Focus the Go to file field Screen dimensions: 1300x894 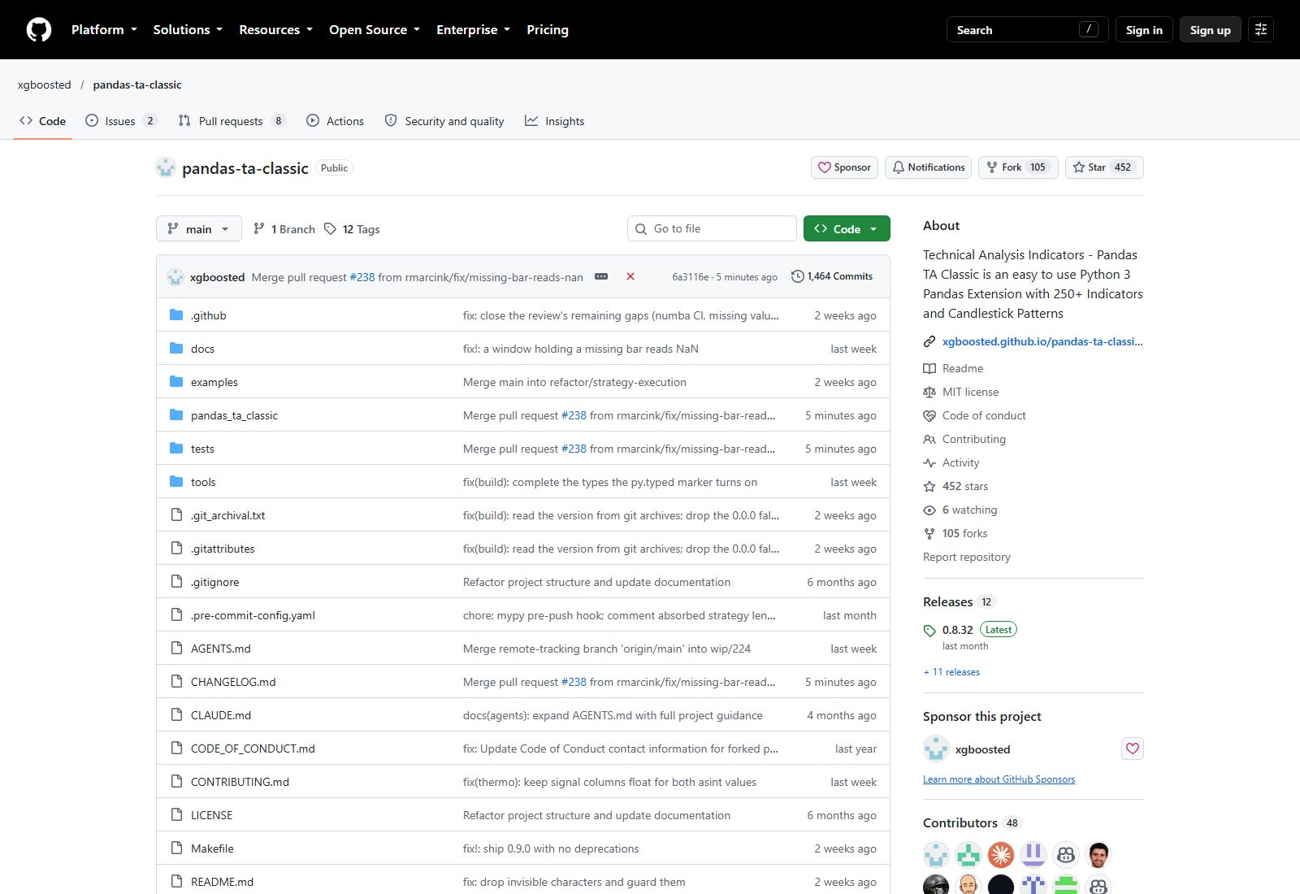tap(712, 228)
